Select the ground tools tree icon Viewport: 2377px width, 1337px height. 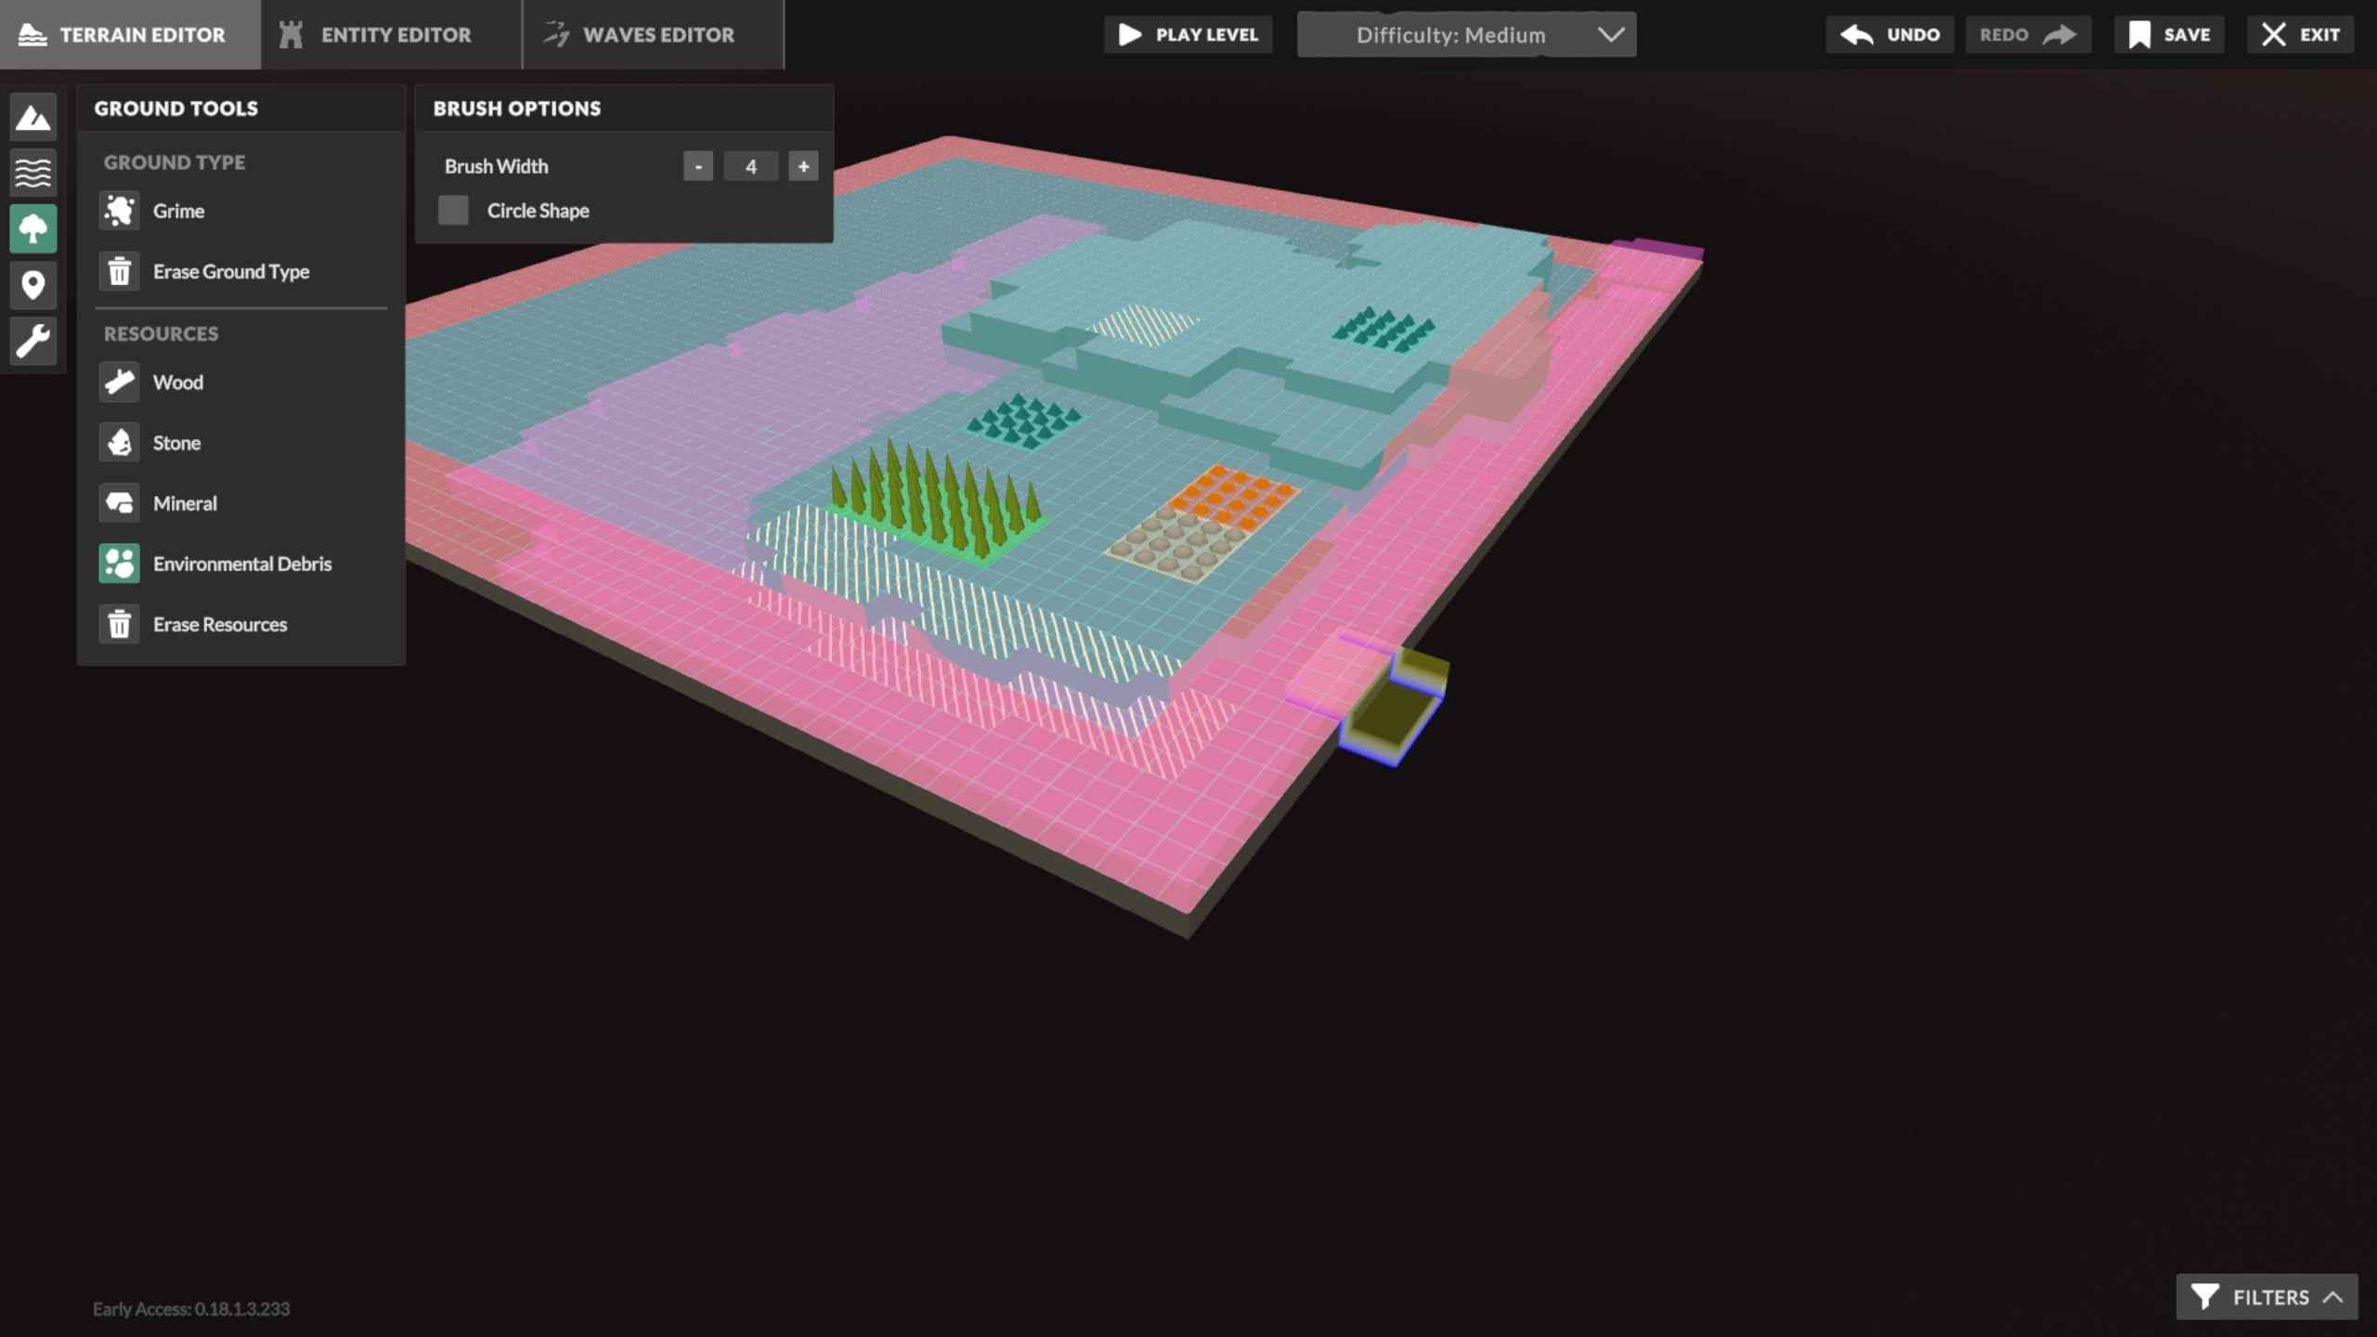(x=33, y=228)
